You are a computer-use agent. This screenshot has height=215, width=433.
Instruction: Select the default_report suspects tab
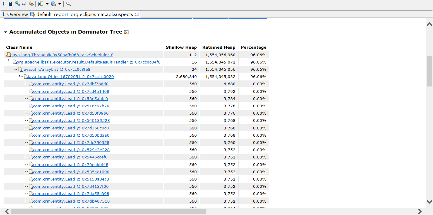[84, 14]
